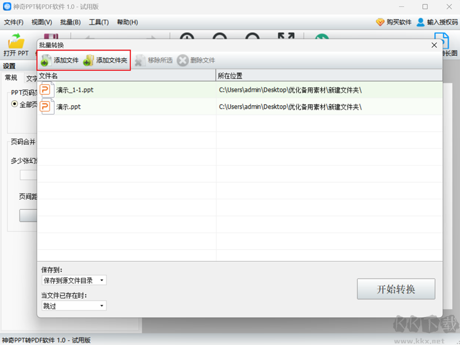Open PPT via the folder icon
Viewport: 460px width, 345px height.
coord(16,41)
